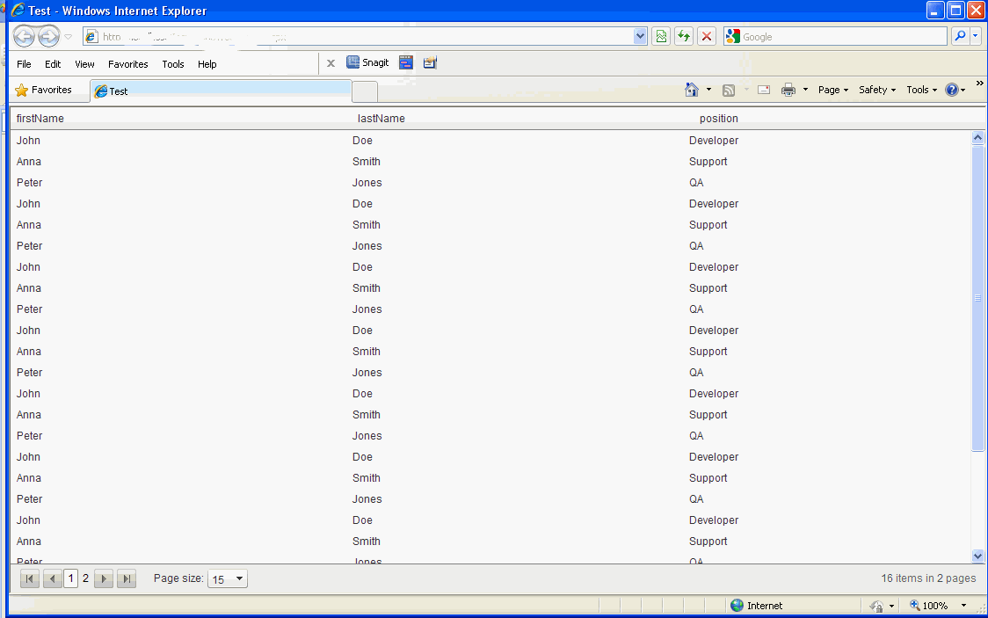Show more command bar items chevron

point(980,84)
